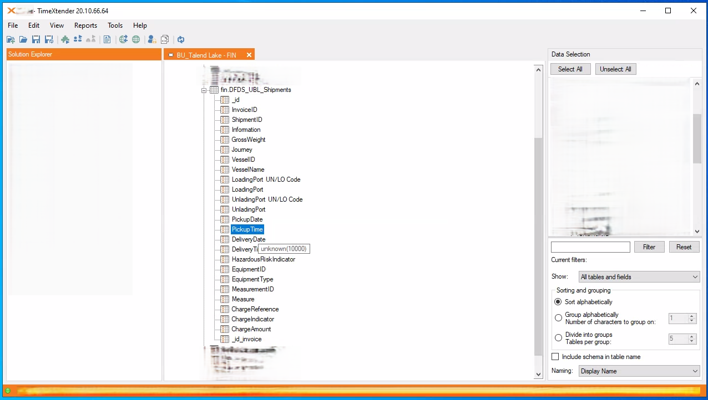Click the save-and-deploy floppy toolbar icon
Image resolution: width=708 pixels, height=400 pixels.
[x=49, y=39]
